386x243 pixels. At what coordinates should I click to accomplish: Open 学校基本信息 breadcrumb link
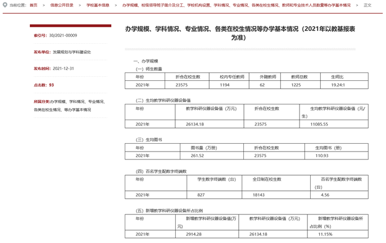click(98, 5)
